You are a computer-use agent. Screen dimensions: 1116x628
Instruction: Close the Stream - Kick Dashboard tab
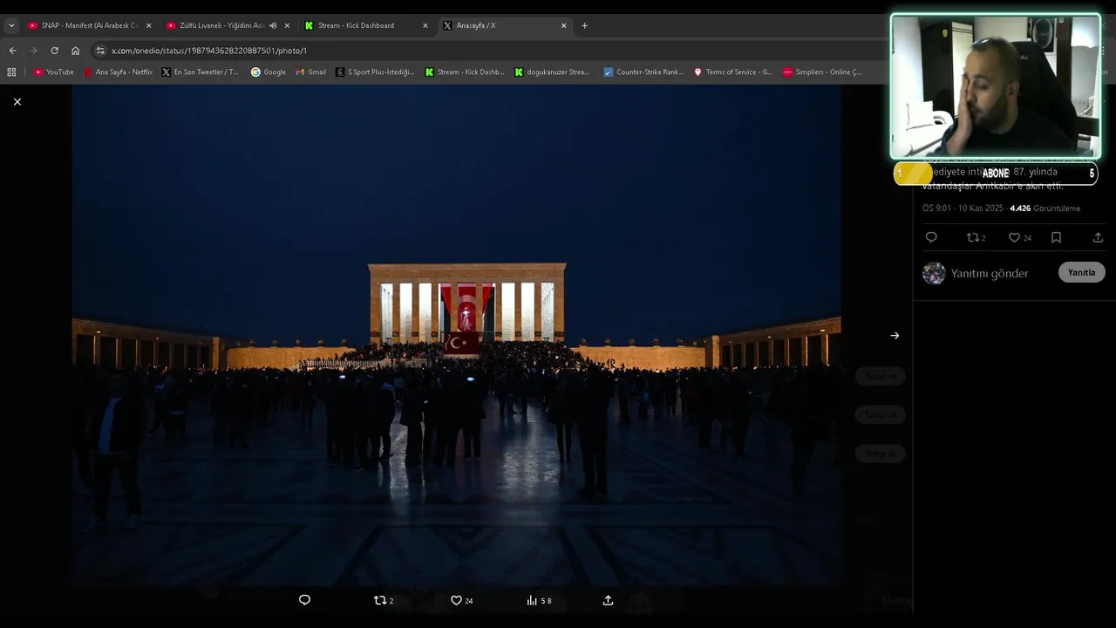[x=425, y=25]
